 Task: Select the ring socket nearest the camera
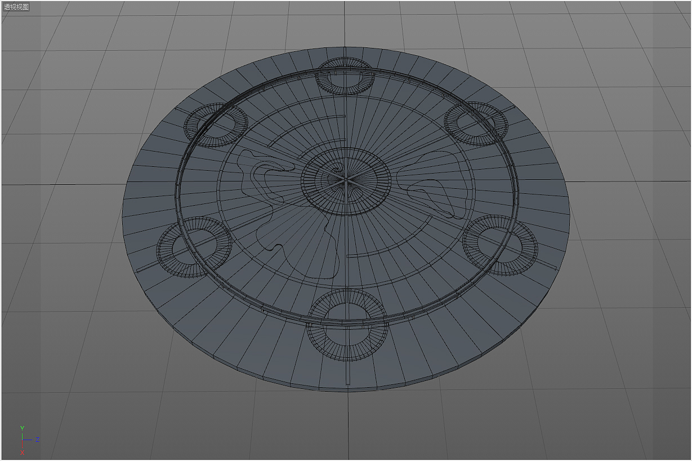(x=348, y=324)
